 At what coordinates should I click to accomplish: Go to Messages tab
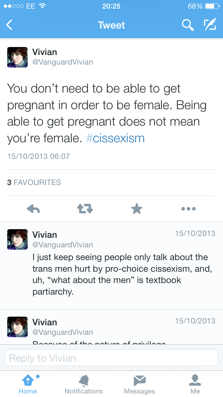(x=139, y=384)
